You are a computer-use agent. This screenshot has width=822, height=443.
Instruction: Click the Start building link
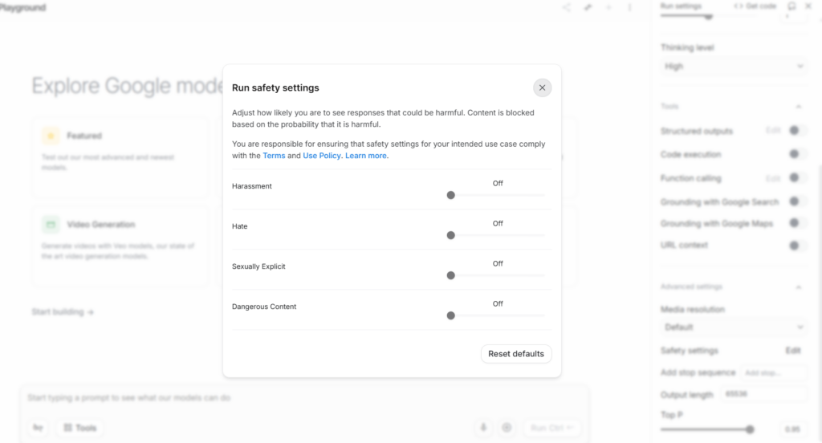63,312
